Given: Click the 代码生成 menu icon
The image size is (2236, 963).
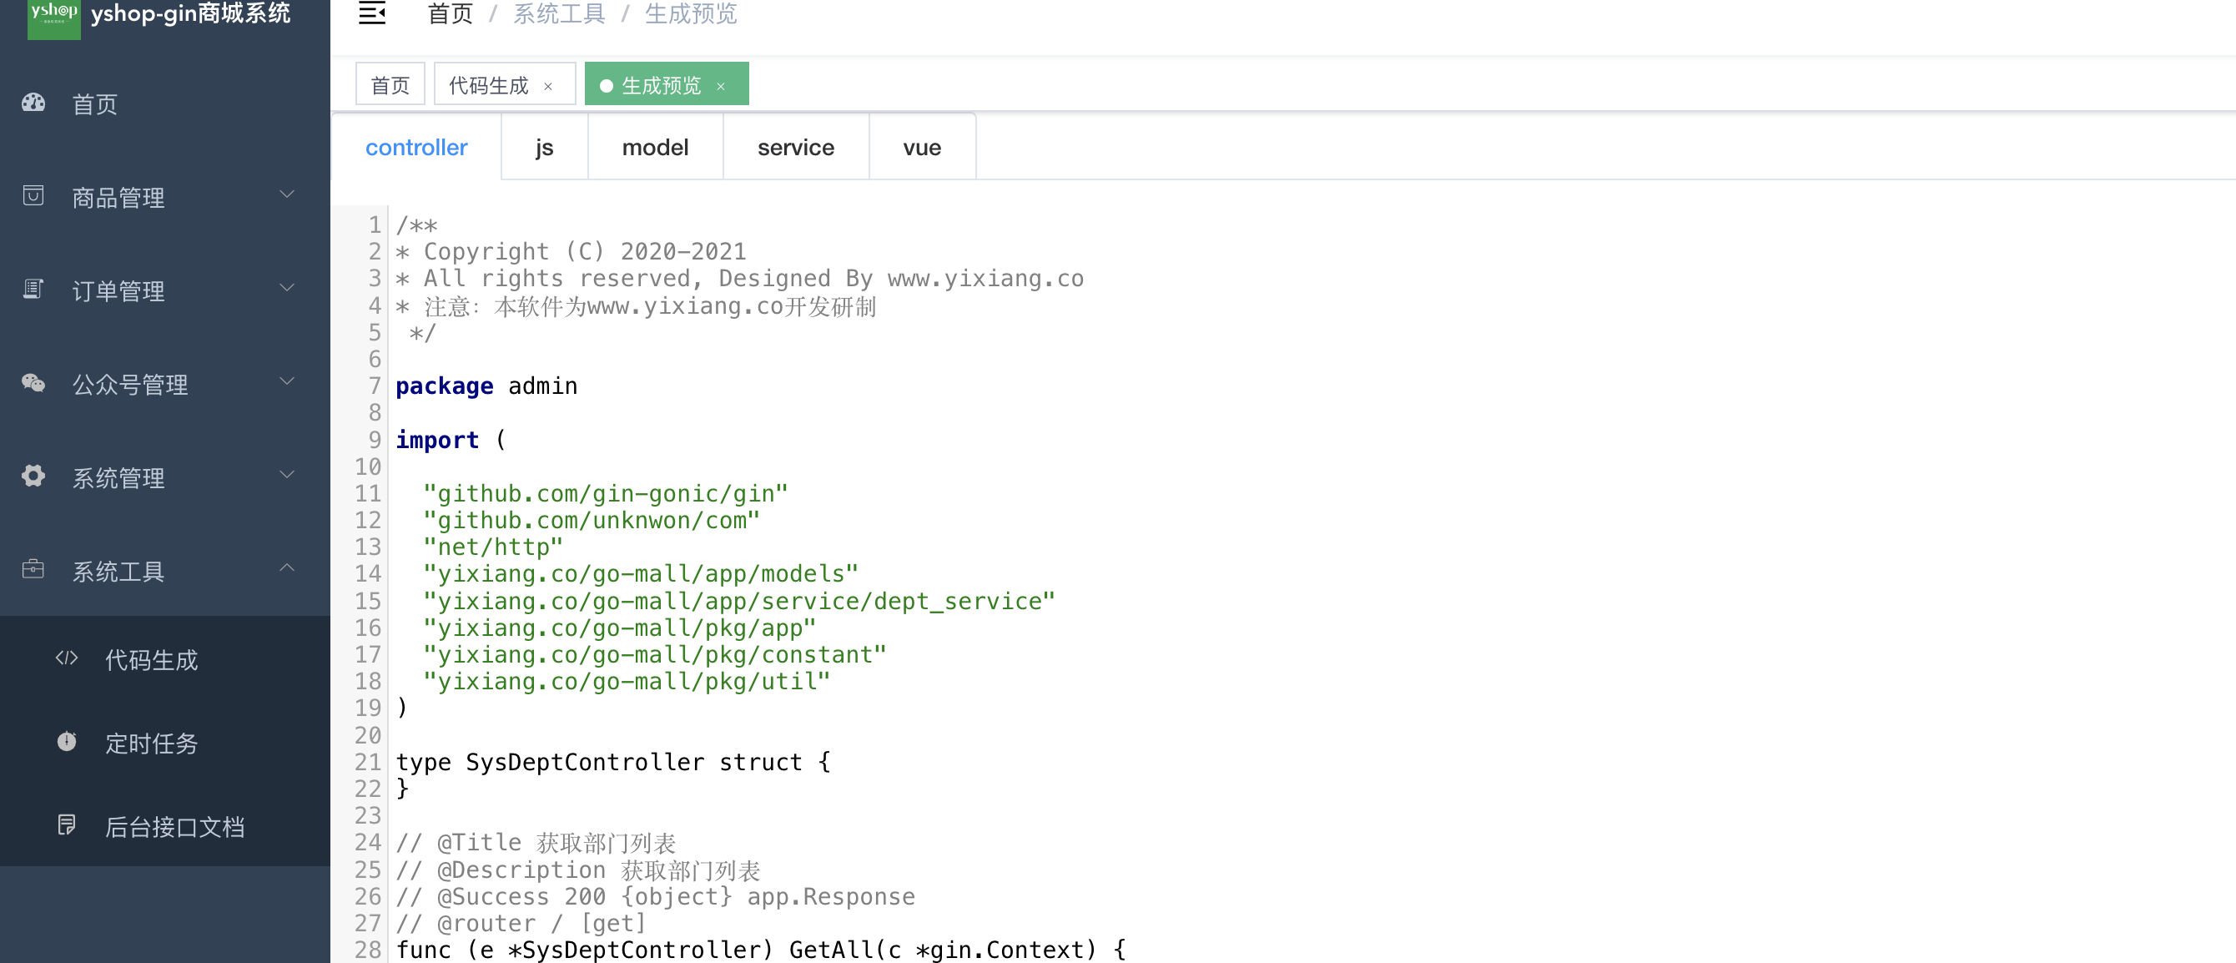Looking at the screenshot, I should click(x=67, y=659).
